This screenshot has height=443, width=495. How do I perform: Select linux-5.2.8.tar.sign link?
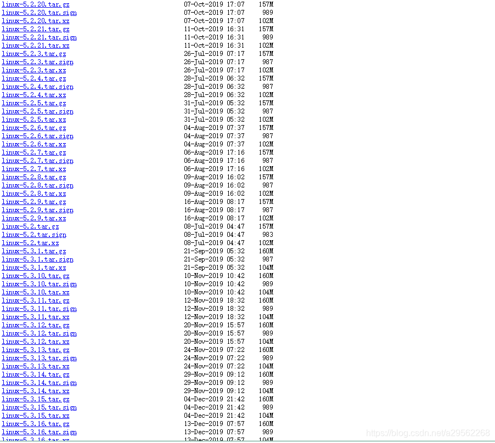click(x=37, y=185)
